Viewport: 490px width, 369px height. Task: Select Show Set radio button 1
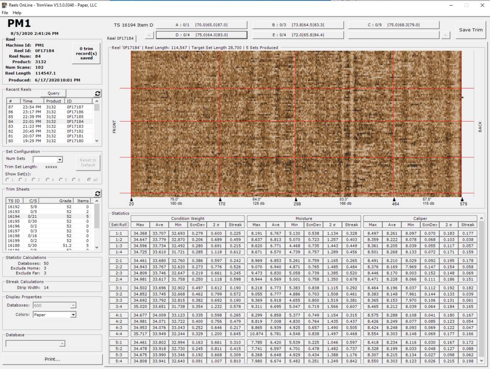[x=8, y=179]
